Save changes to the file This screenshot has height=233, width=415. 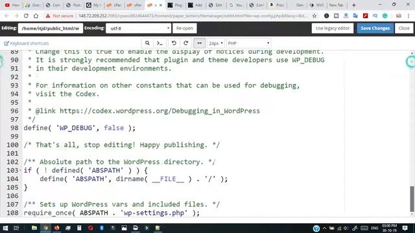375,28
